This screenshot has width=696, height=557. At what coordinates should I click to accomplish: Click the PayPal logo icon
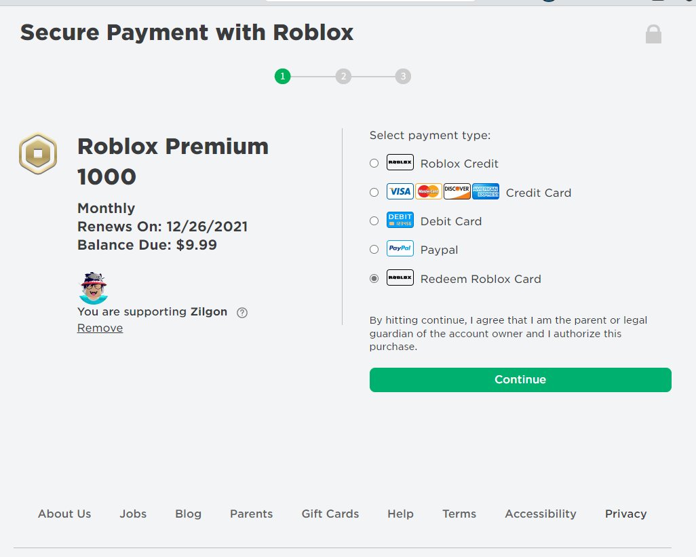[x=400, y=249]
